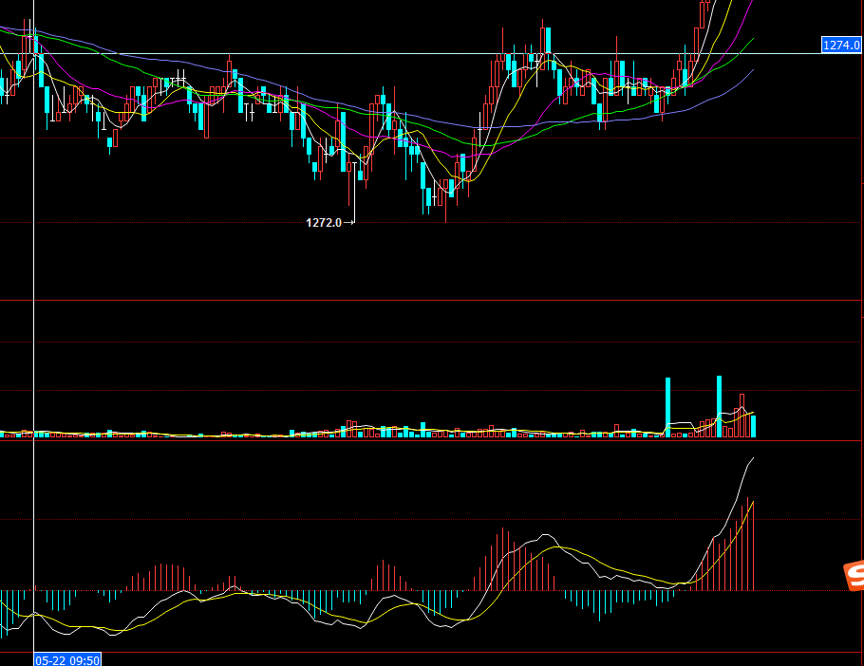Select the 1272.0 low price annotation
Image resolution: width=864 pixels, height=666 pixels.
324,223
